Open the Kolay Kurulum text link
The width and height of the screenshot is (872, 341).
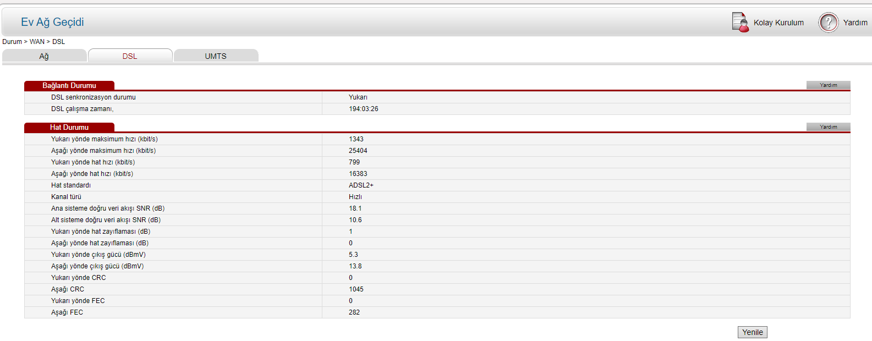(x=778, y=23)
